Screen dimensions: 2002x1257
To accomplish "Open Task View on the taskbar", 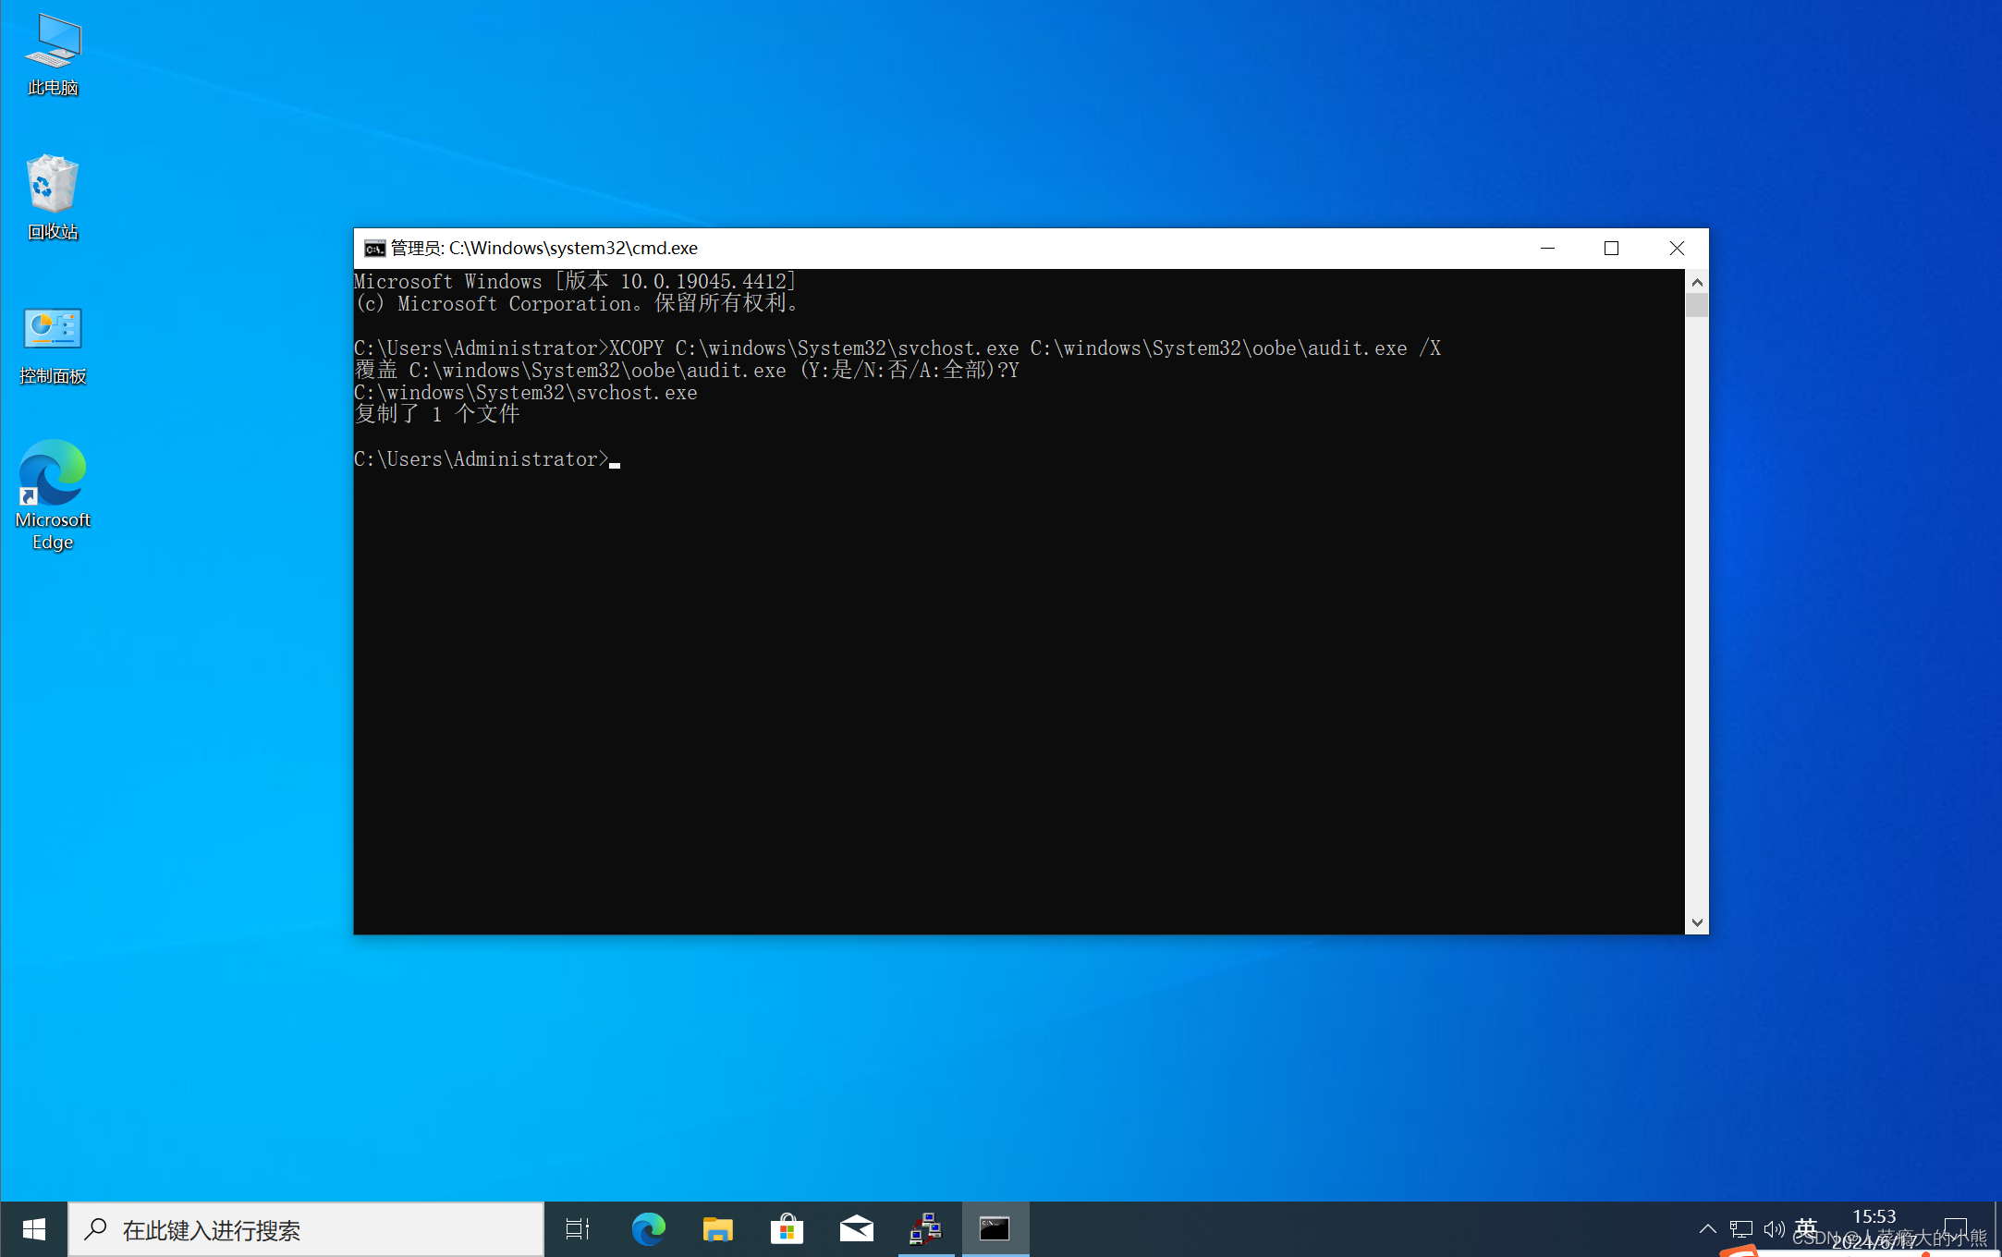I will (578, 1229).
